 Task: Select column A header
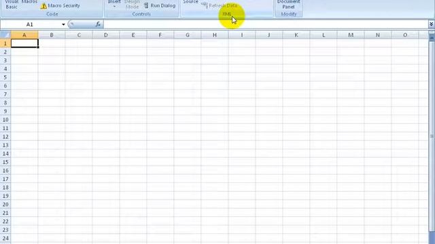coord(24,35)
